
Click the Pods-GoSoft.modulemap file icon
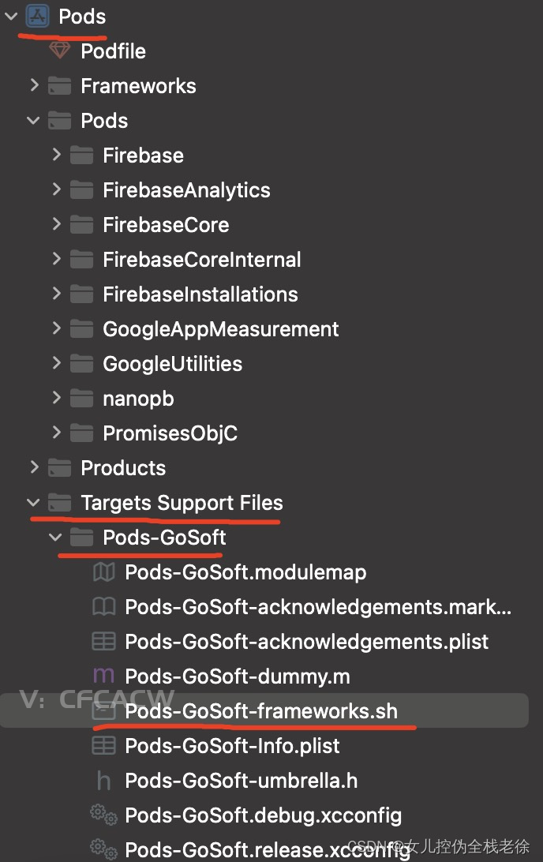coord(103,572)
